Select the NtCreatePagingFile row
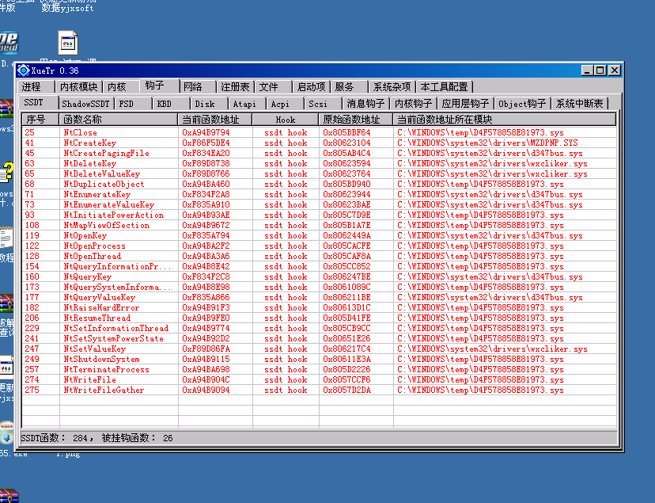655x503 pixels. point(319,153)
